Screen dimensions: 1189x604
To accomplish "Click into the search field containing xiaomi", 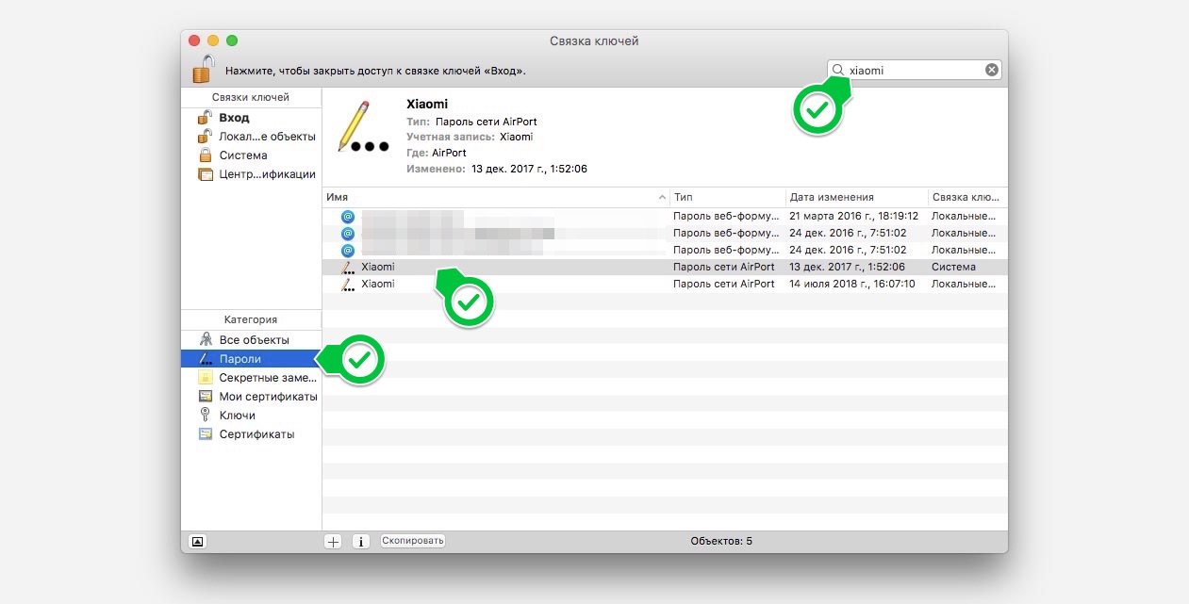I will [915, 70].
